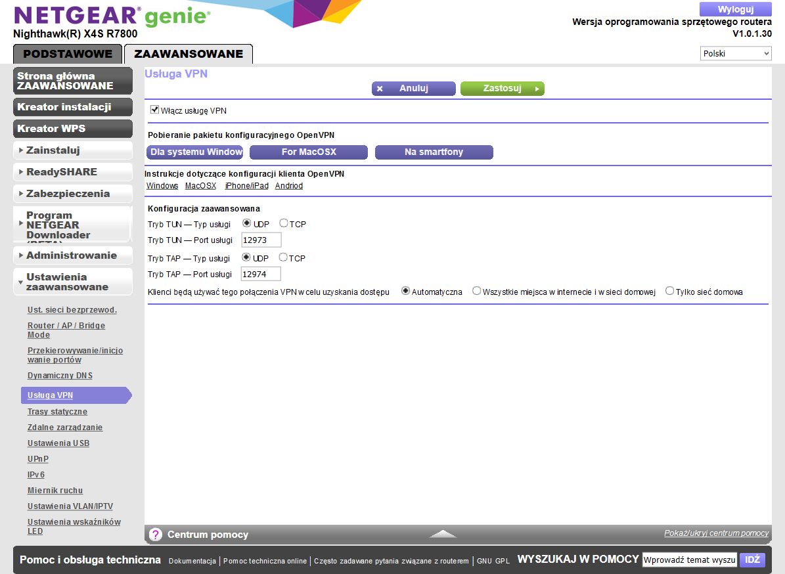The height and width of the screenshot is (574, 785).
Task: Open Przekierowywanie/inicjowanie portów
Action: (x=75, y=355)
